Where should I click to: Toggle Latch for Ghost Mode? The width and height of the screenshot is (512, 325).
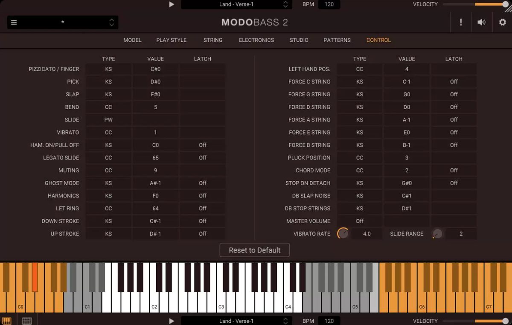point(203,183)
